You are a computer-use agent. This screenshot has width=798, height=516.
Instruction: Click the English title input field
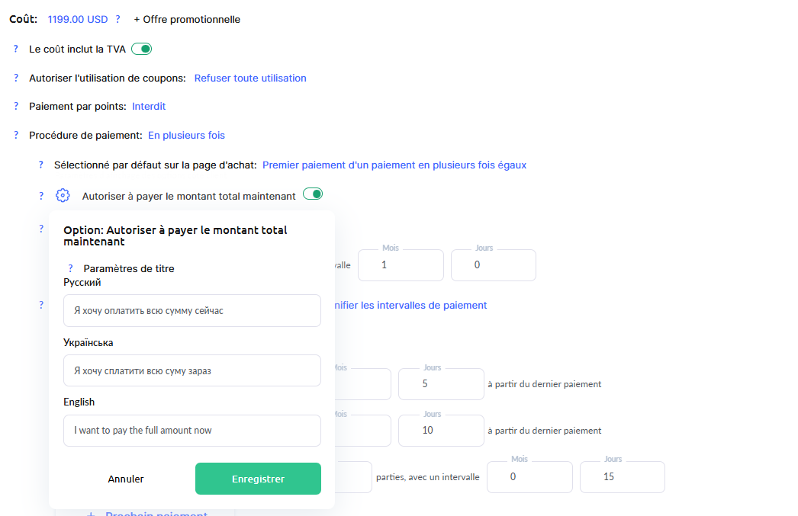coord(192,431)
